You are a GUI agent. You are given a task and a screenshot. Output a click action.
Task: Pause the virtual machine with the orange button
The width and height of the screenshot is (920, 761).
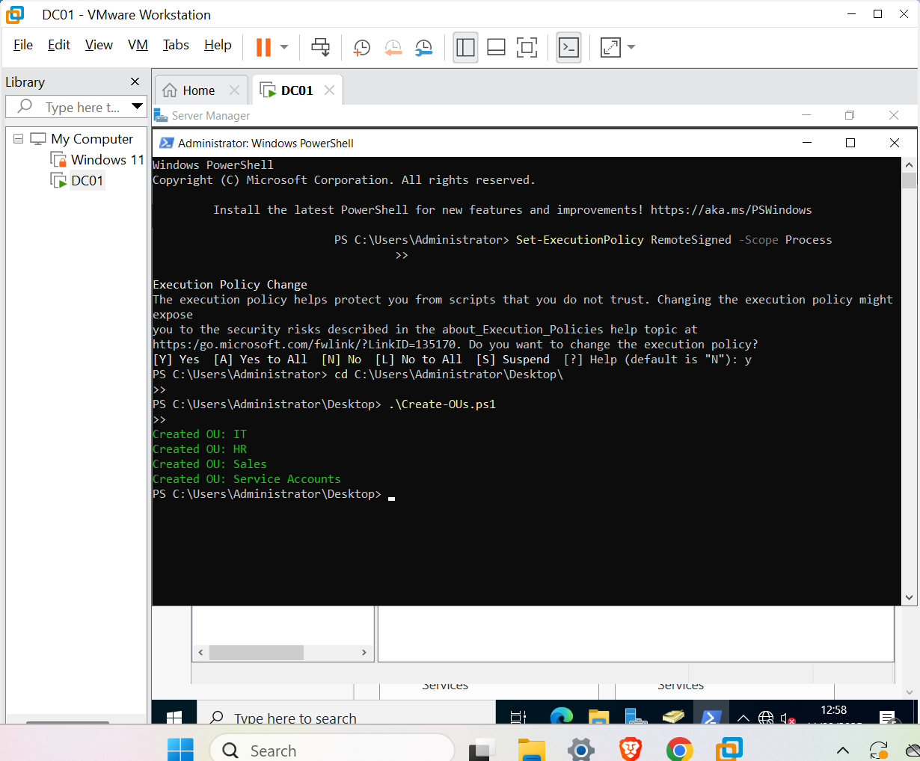(263, 47)
